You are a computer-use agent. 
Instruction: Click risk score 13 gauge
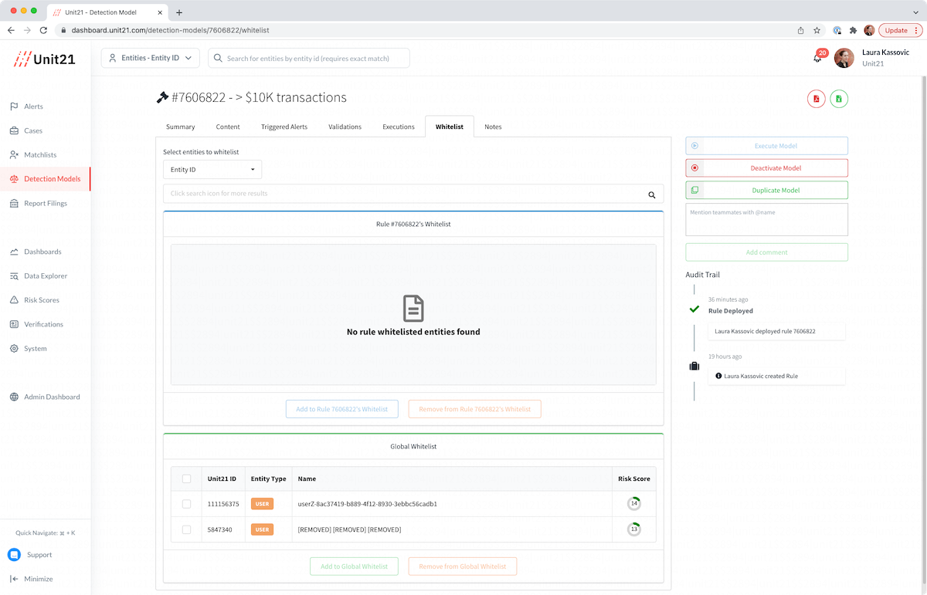[x=634, y=529]
